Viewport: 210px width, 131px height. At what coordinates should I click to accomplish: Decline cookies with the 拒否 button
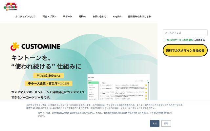166,123
